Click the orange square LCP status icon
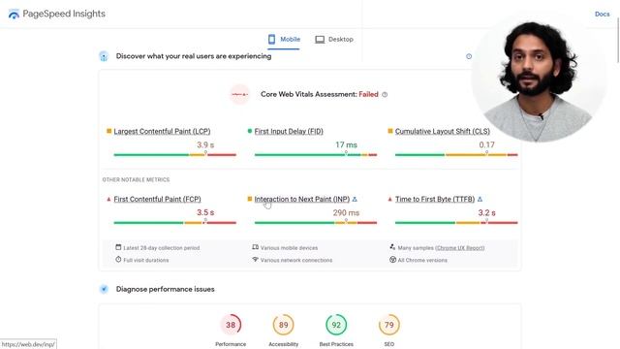Image resolution: width=620 pixels, height=349 pixels. tap(108, 131)
